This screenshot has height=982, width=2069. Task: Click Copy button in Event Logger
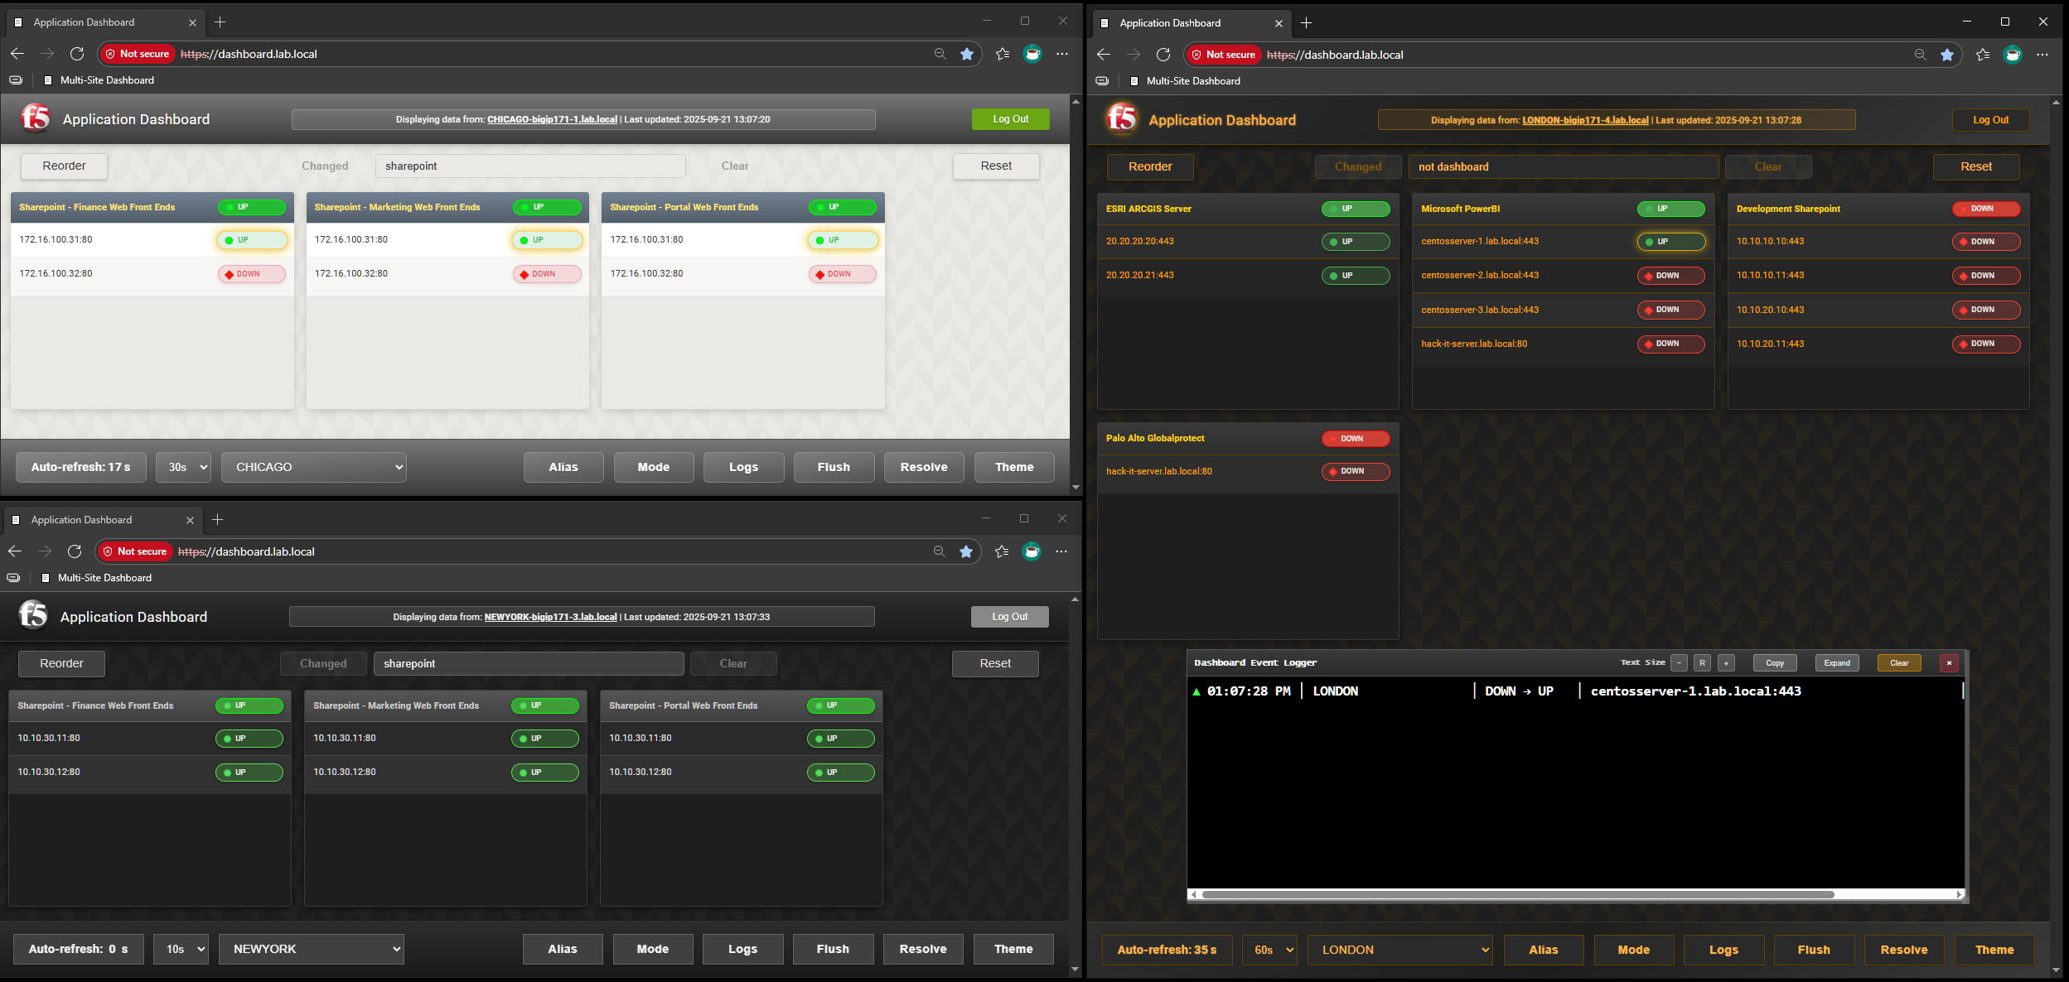[1775, 663]
